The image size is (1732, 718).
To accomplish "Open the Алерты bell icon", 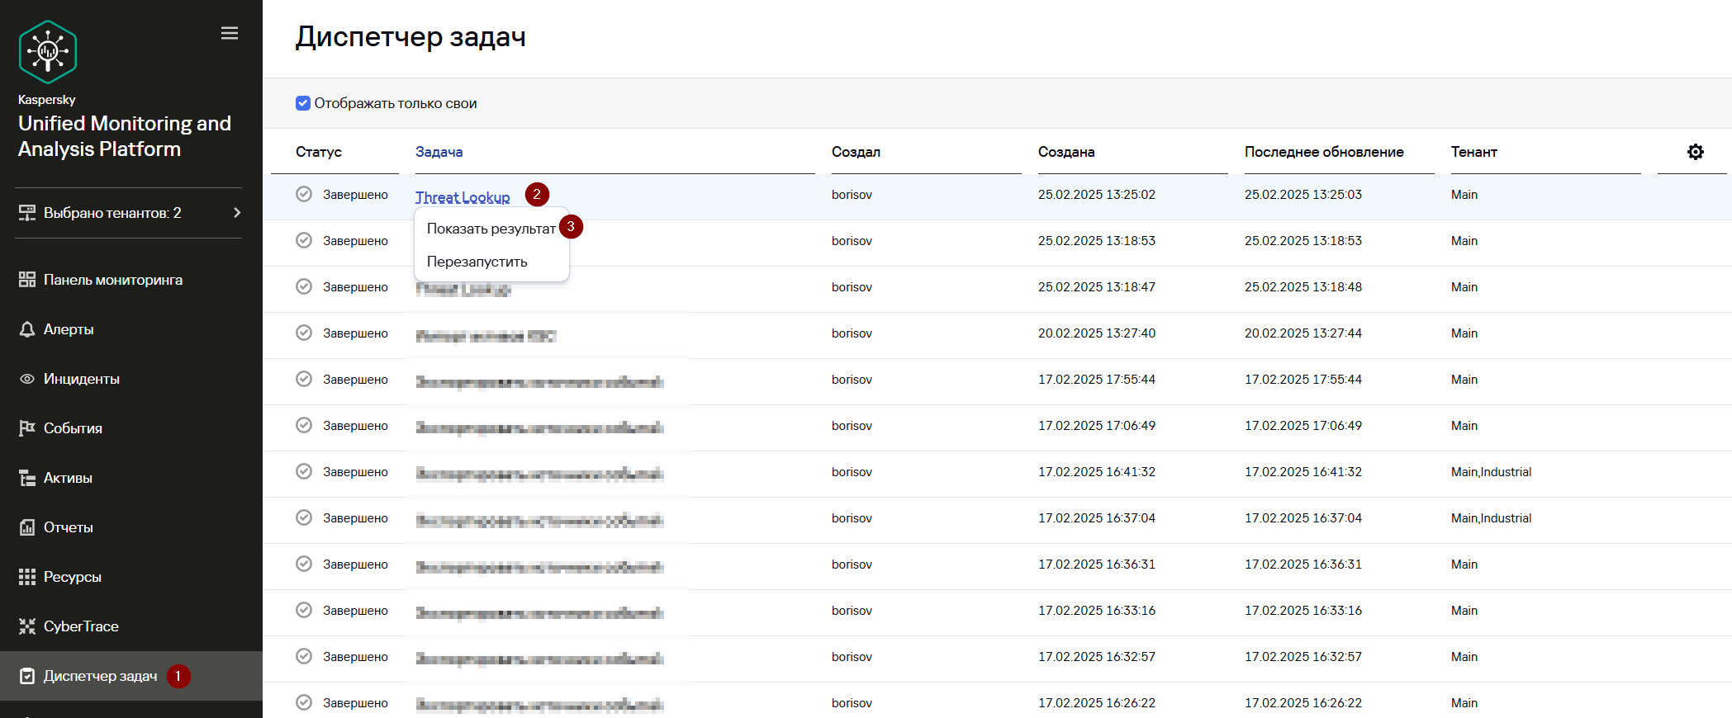I will [x=27, y=329].
